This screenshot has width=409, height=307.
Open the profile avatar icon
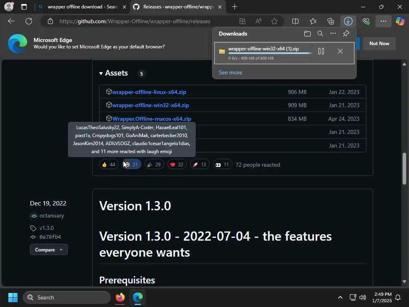point(9,6)
